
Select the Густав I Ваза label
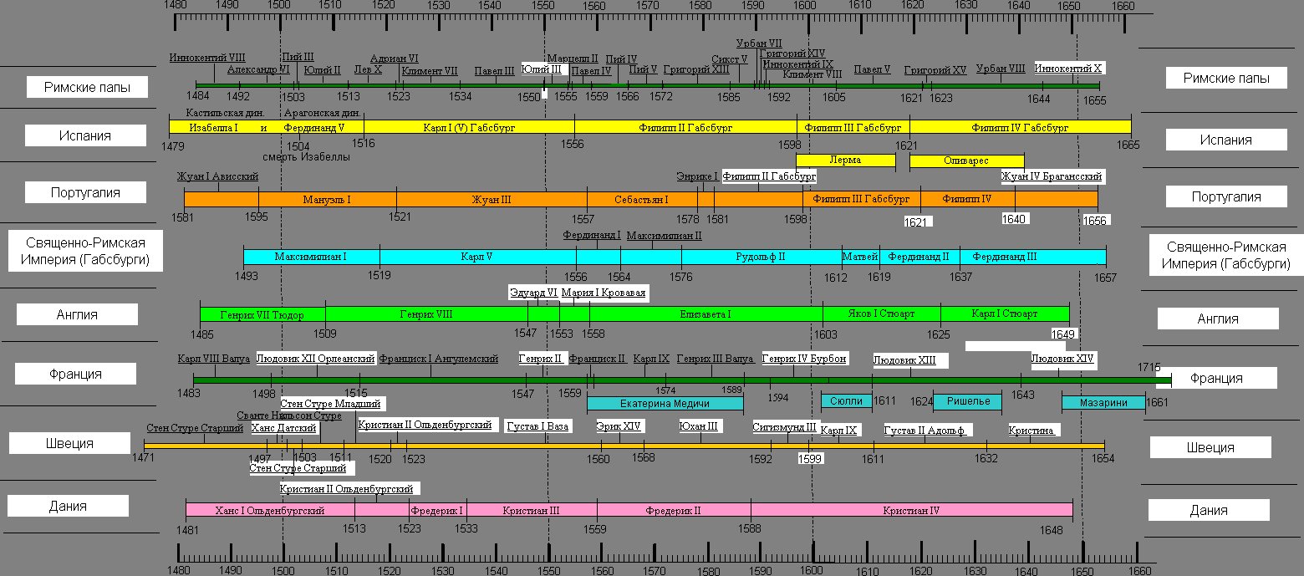[x=537, y=426]
